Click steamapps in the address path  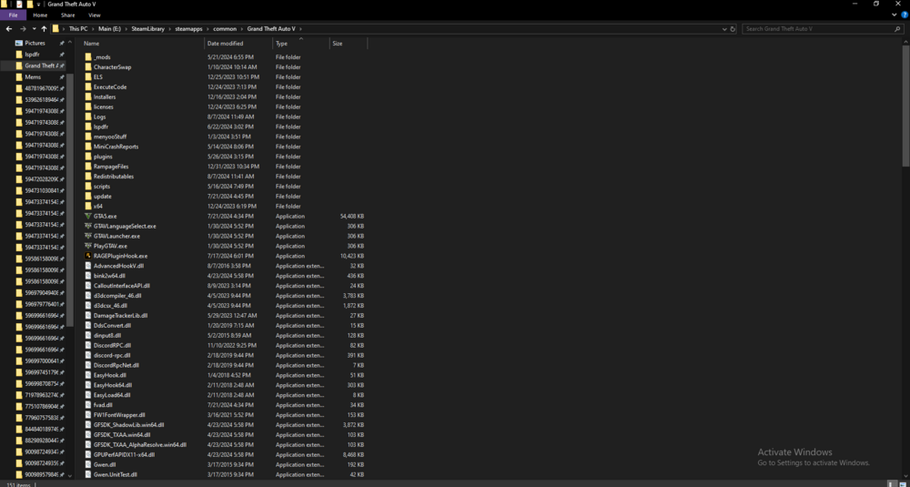pos(189,28)
